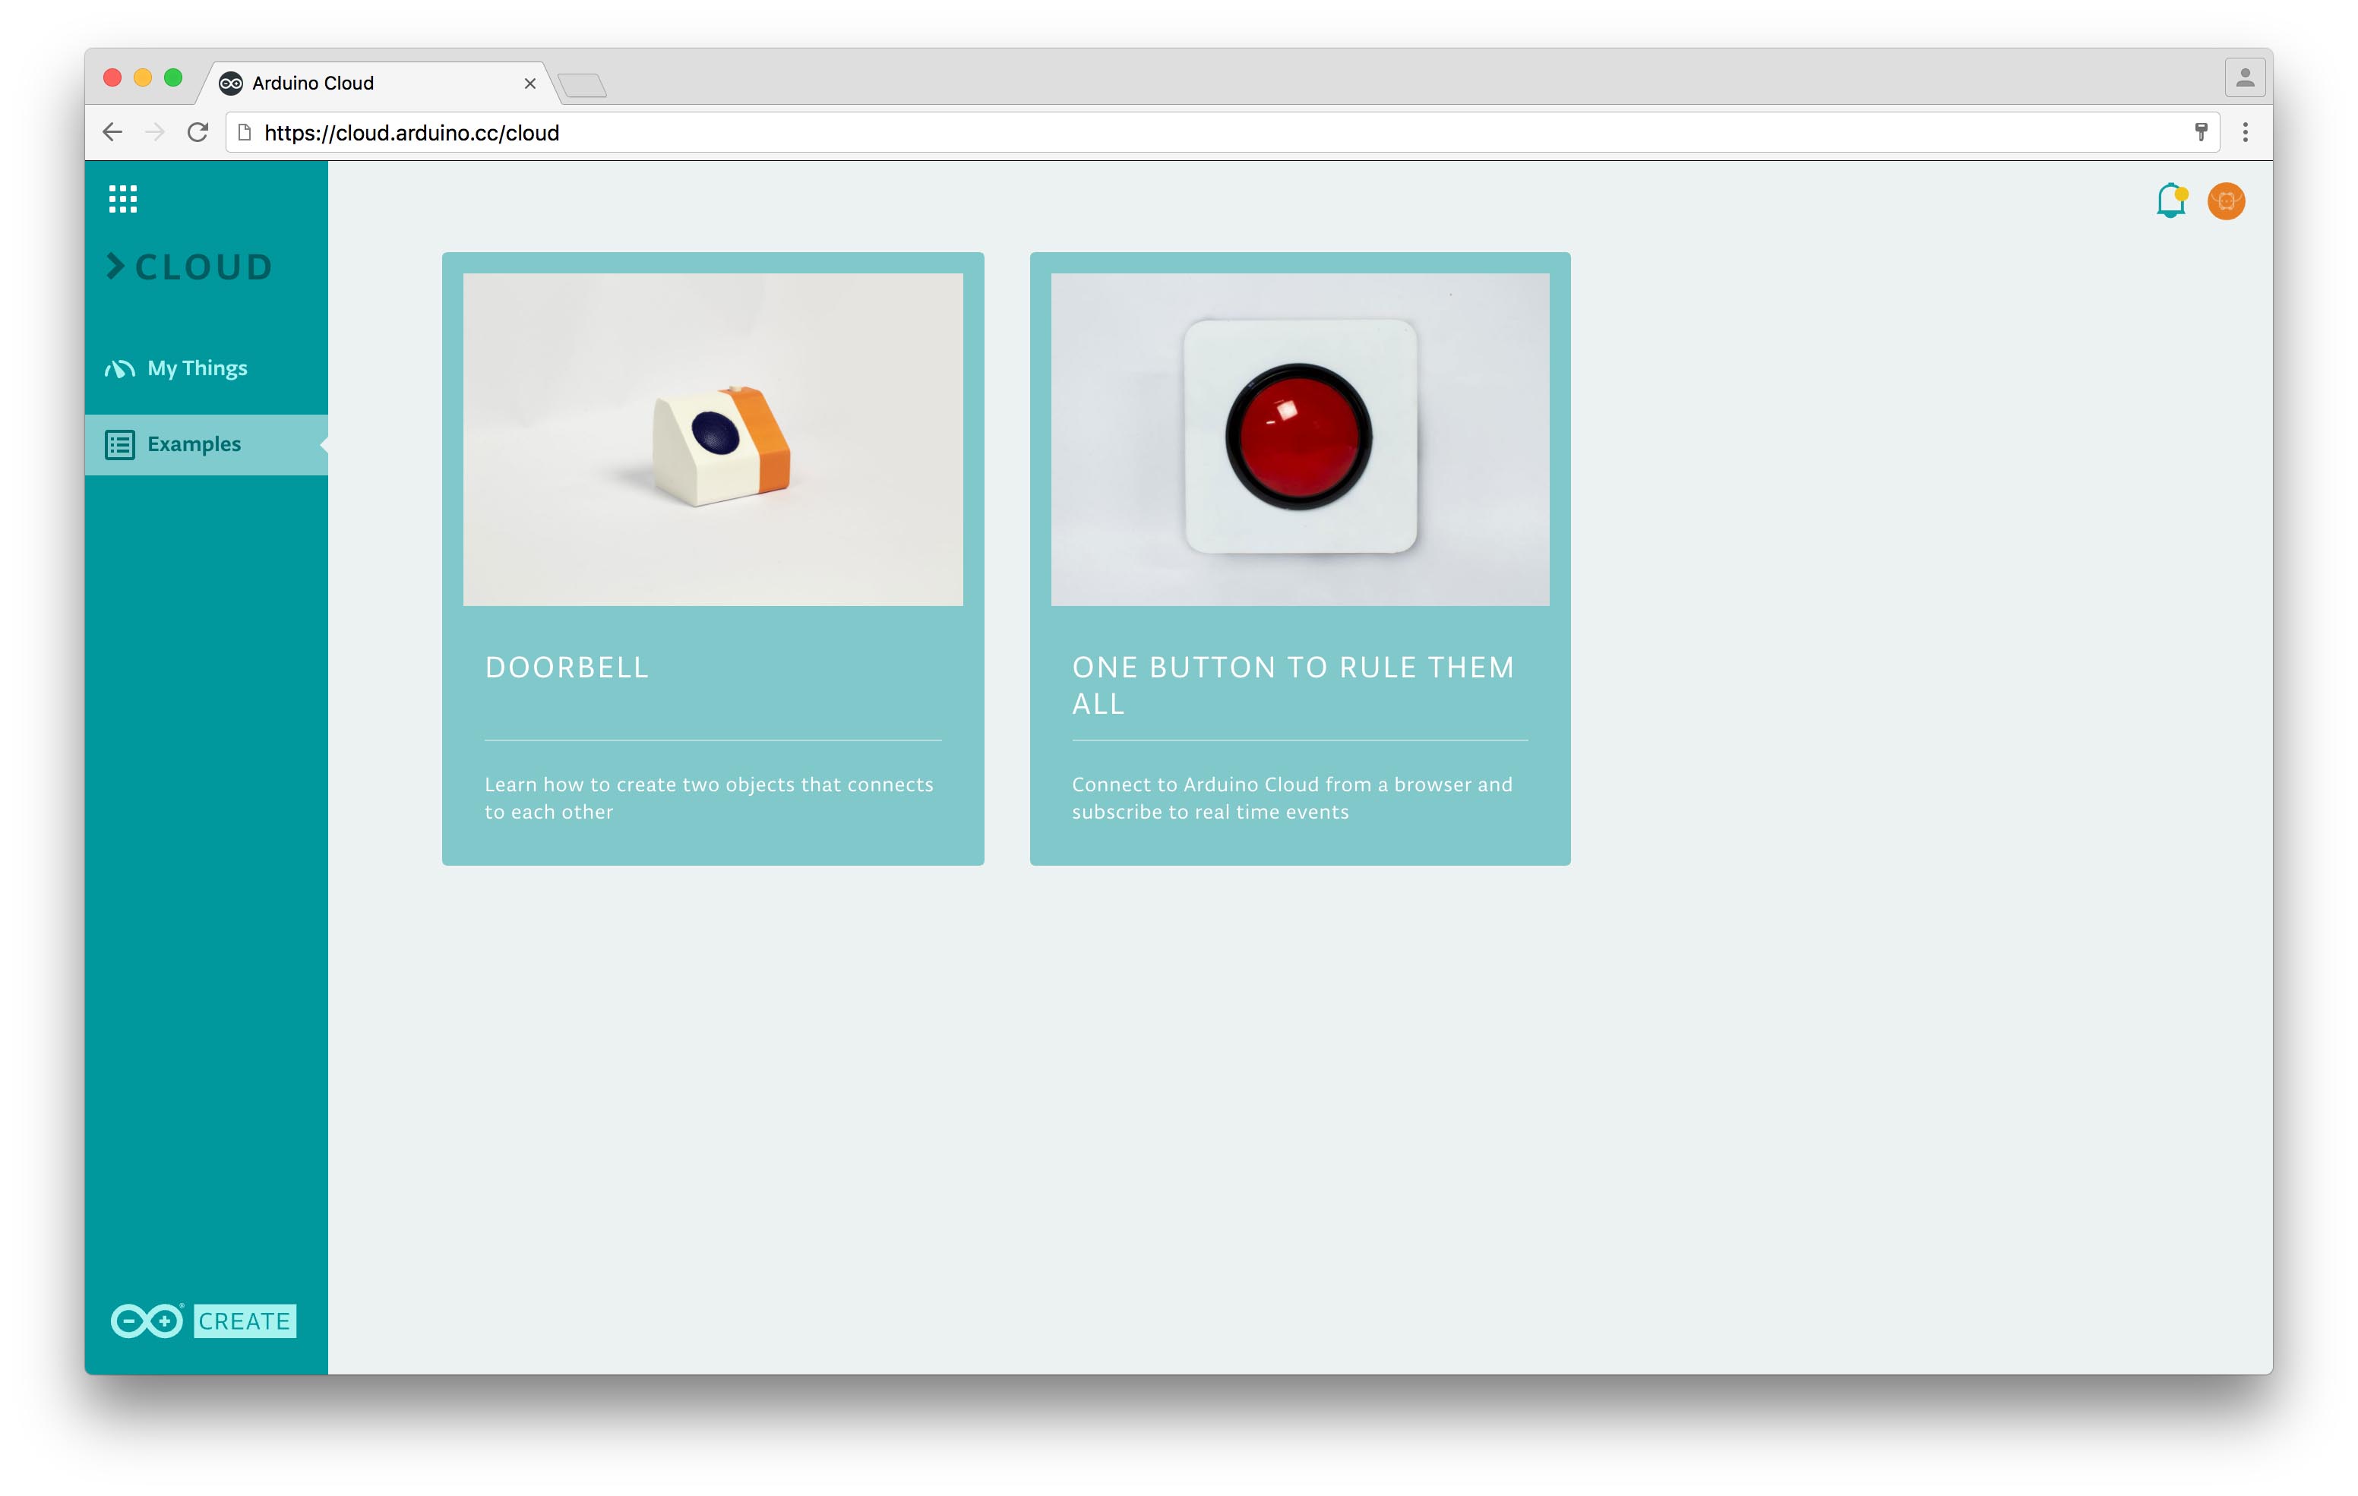Select the Examples sidebar item
2358x1496 pixels.
point(207,444)
